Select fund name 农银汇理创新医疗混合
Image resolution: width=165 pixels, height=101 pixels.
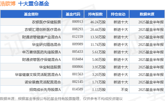tap(43, 30)
